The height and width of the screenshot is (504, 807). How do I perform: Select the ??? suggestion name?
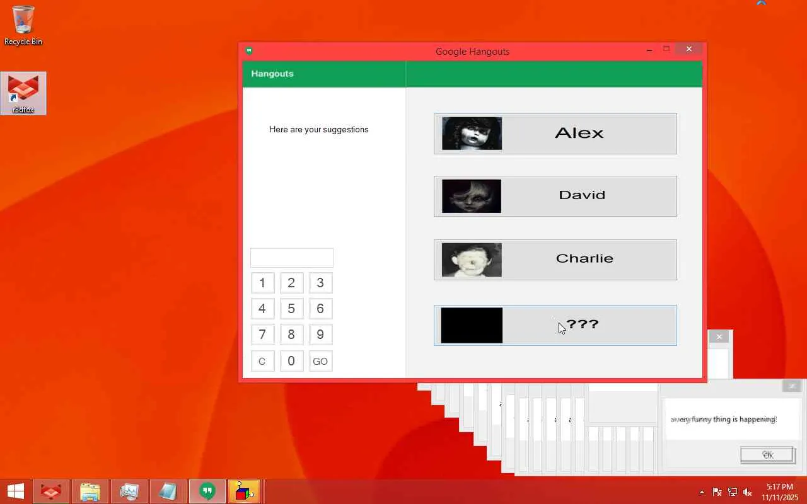tap(583, 324)
